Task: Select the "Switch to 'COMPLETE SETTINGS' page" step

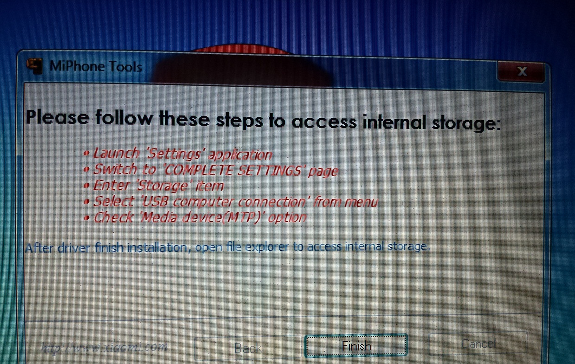Action: click(x=215, y=170)
